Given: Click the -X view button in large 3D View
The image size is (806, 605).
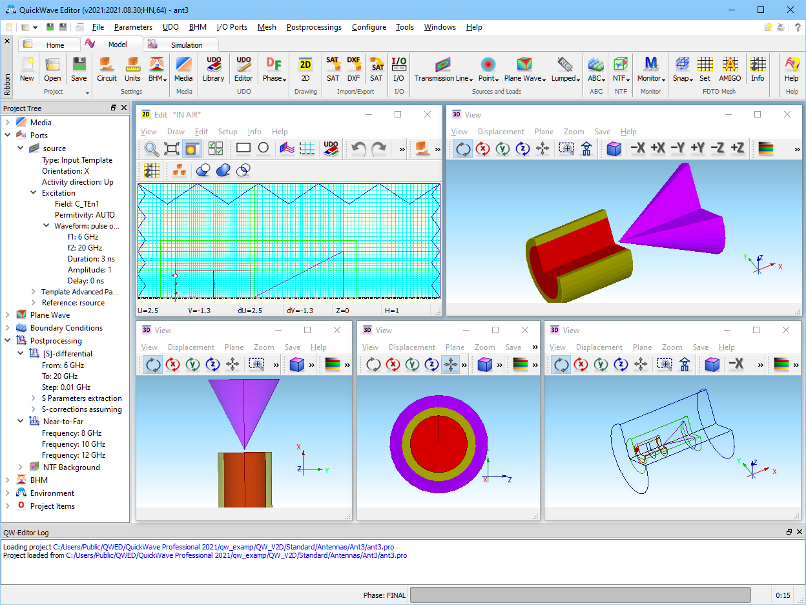Looking at the screenshot, I should [637, 149].
